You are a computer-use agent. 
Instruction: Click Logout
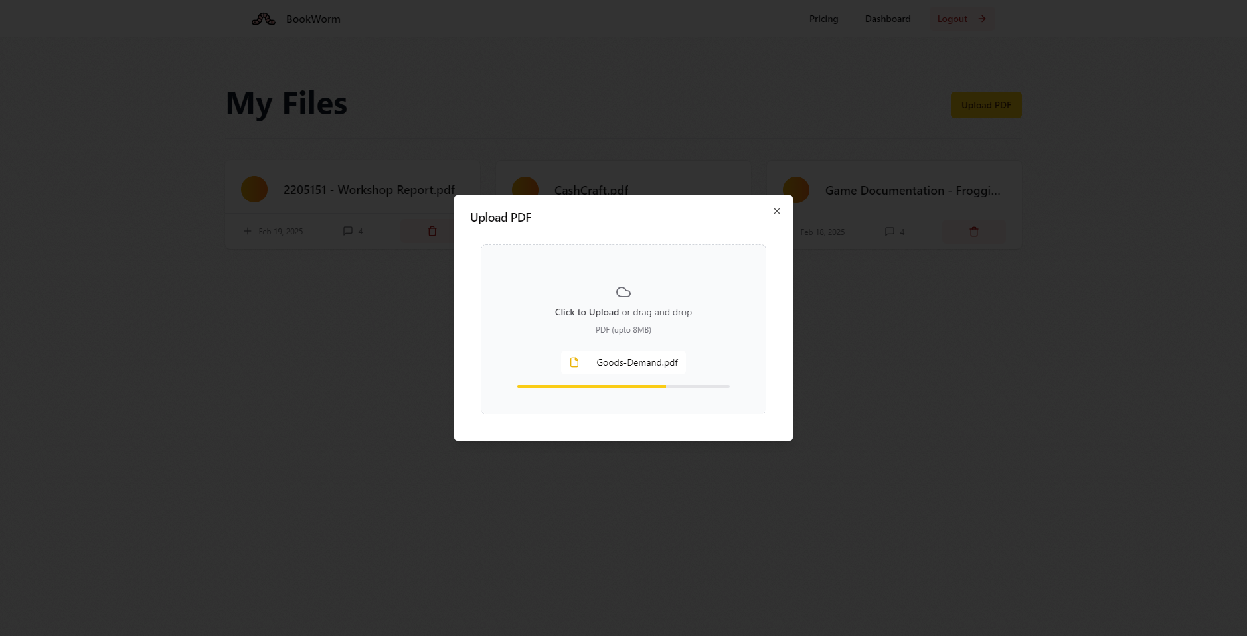952,19
